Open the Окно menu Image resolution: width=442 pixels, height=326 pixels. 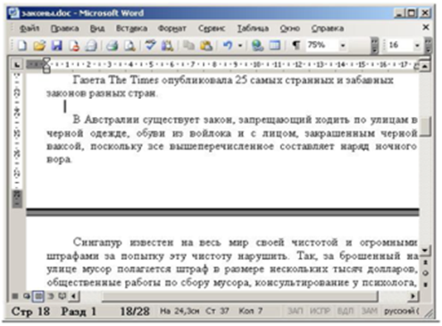tap(289, 29)
